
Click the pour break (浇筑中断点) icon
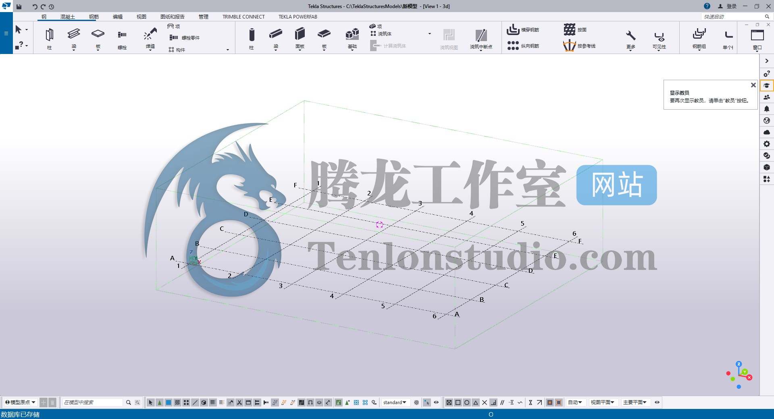pyautogui.click(x=481, y=35)
